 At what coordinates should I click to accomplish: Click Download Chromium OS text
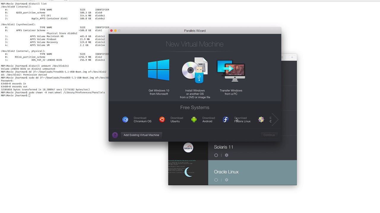pos(142,120)
